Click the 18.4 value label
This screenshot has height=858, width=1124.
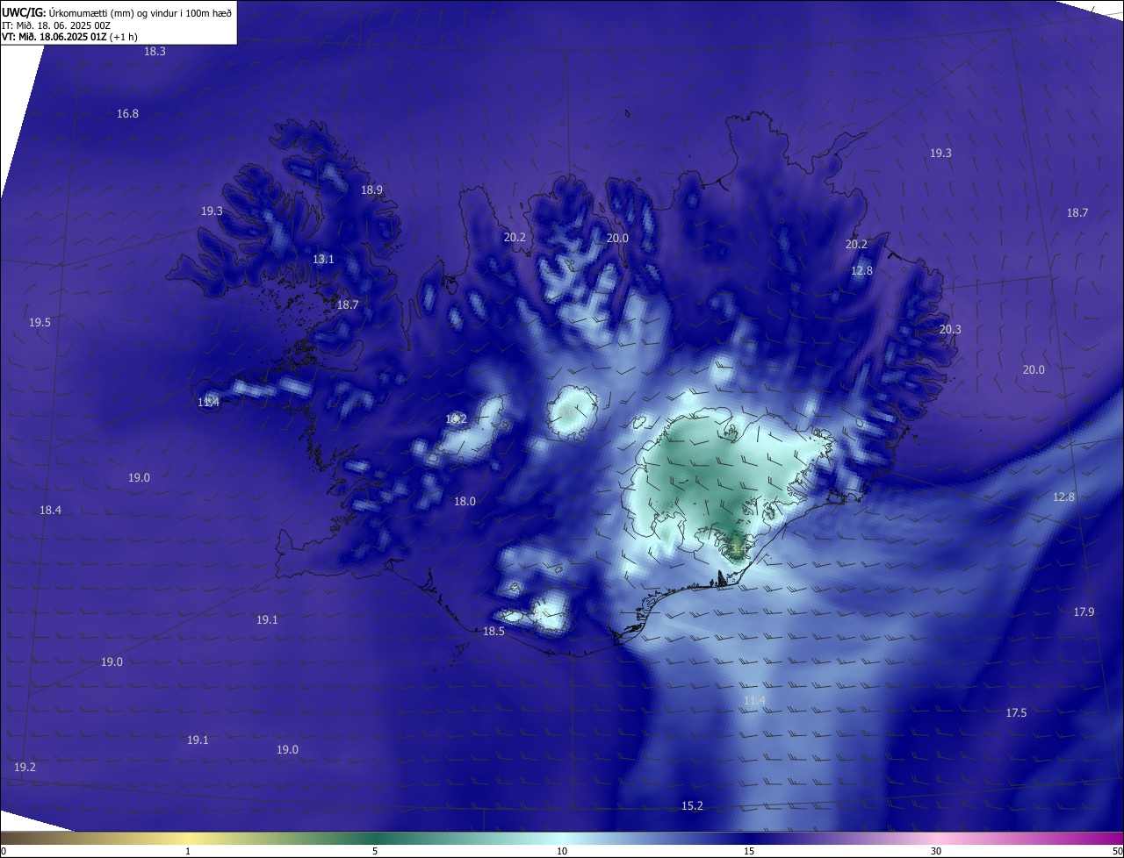[50, 511]
